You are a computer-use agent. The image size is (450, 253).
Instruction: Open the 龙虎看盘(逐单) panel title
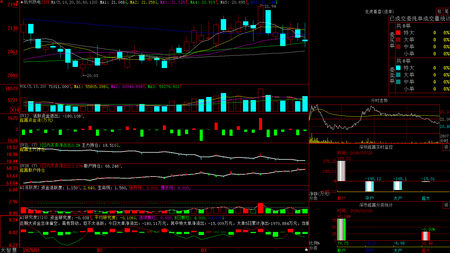tap(379, 12)
